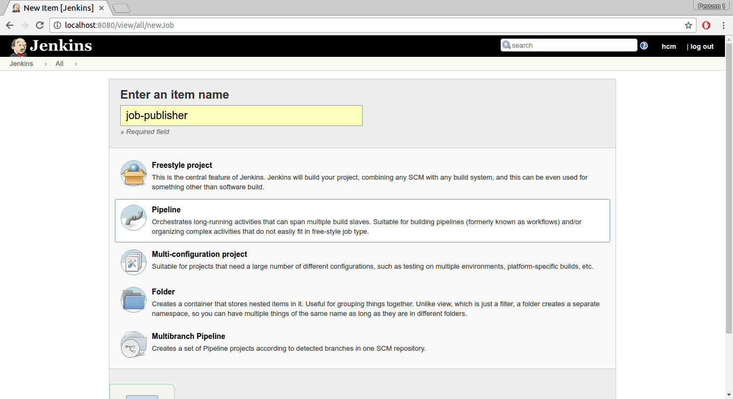Screen dimensions: 733x399
Task: Select the Multi-configuration project title
Action: [x=200, y=254]
